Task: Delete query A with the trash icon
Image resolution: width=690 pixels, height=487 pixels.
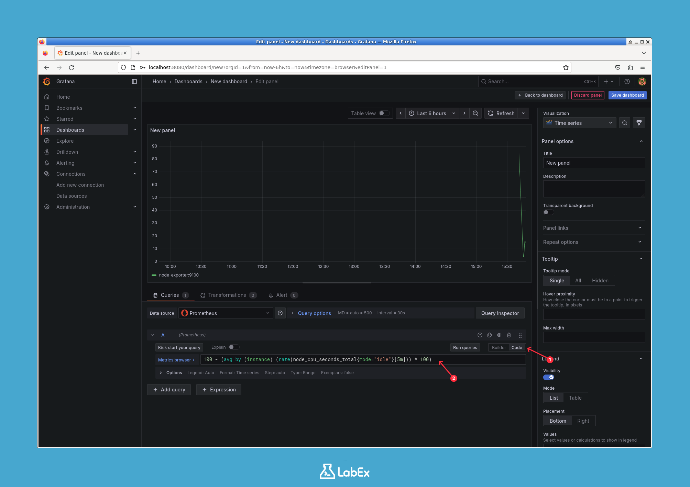Action: coord(509,335)
